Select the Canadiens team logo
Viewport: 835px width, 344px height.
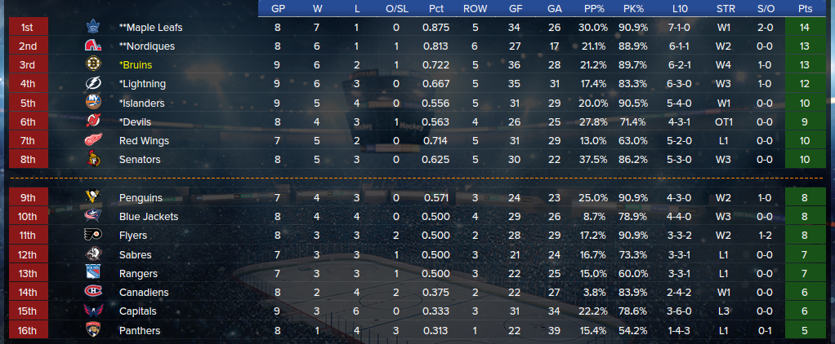93,293
